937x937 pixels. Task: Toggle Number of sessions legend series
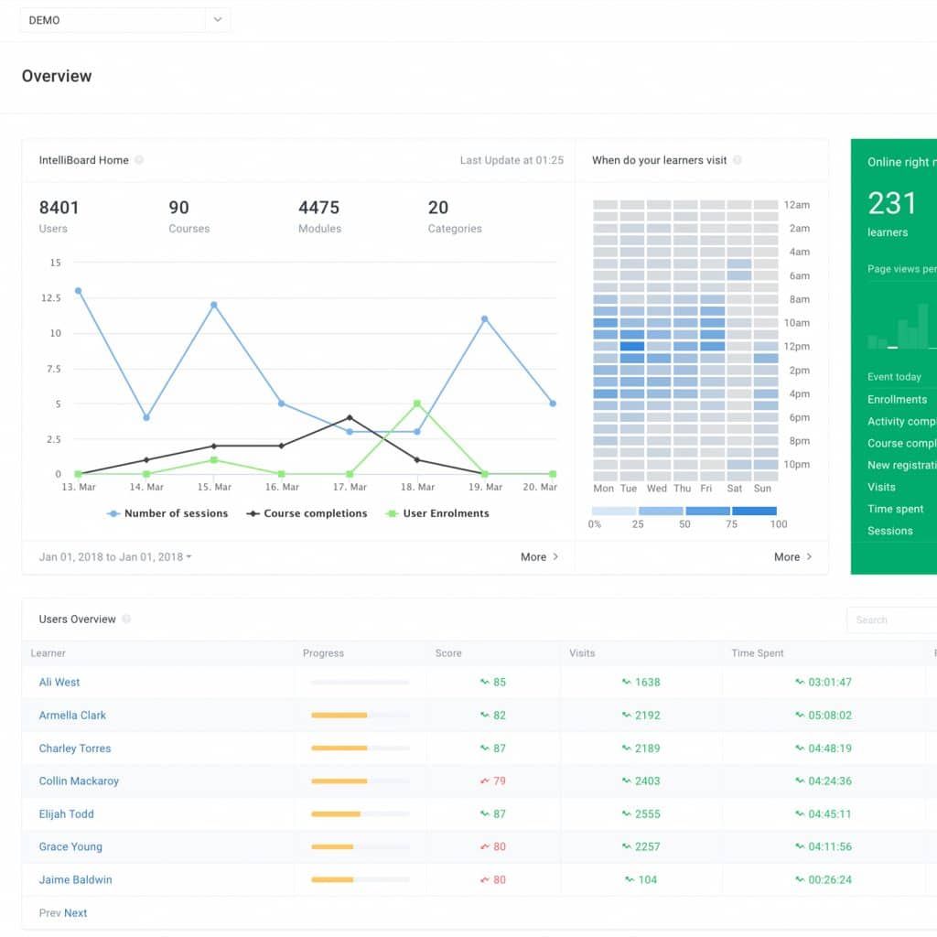click(167, 513)
